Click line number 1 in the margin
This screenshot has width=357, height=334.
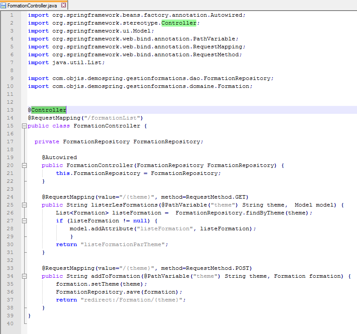click(11, 15)
